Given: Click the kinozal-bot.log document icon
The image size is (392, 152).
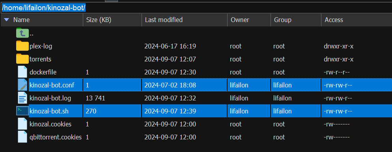Looking at the screenshot, I should pyautogui.click(x=22, y=98).
